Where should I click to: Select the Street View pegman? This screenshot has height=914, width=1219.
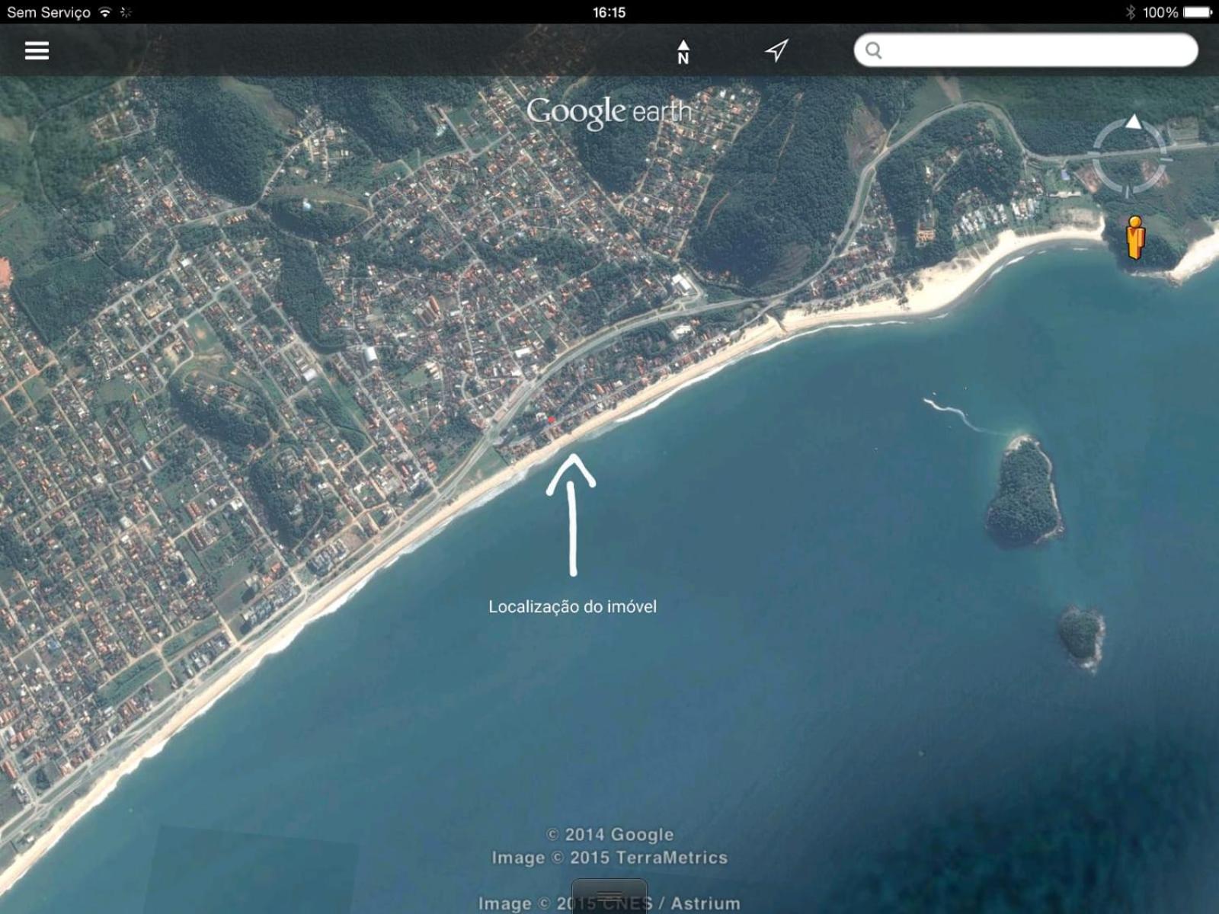[x=1135, y=237]
